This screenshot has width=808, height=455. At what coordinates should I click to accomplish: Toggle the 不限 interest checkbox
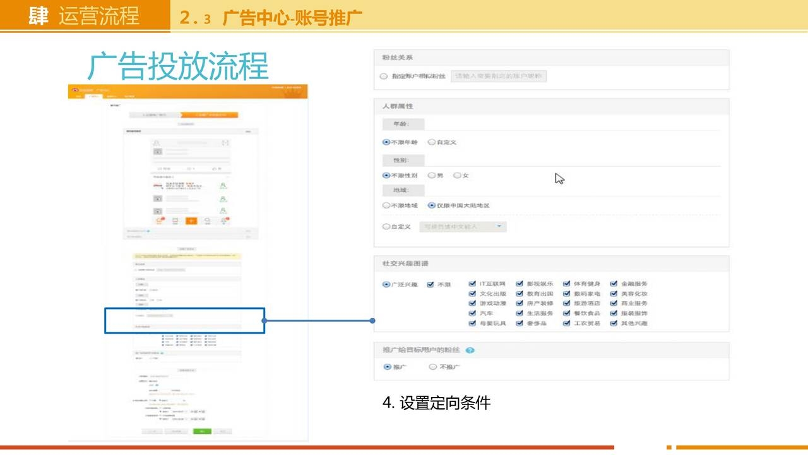tap(431, 284)
